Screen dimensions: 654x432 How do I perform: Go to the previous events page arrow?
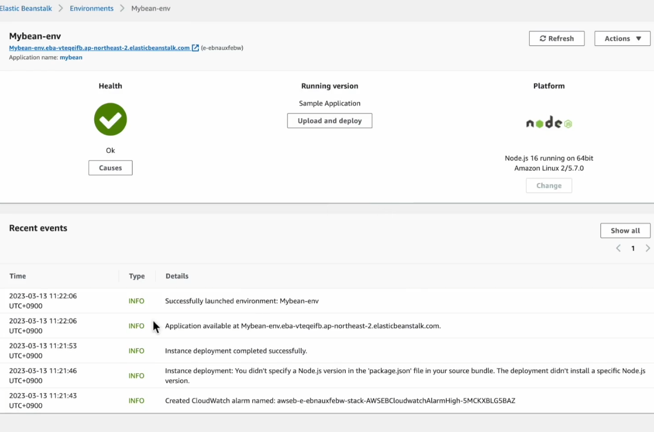click(618, 248)
